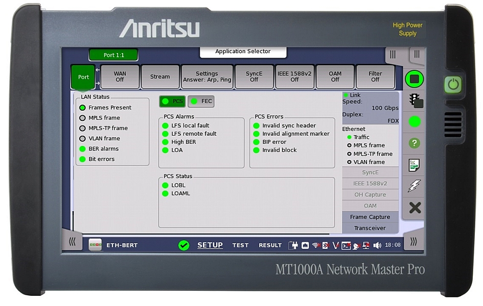This screenshot has height=306, width=483.
Task: Toggle the FEC indicator button
Action: 201,101
